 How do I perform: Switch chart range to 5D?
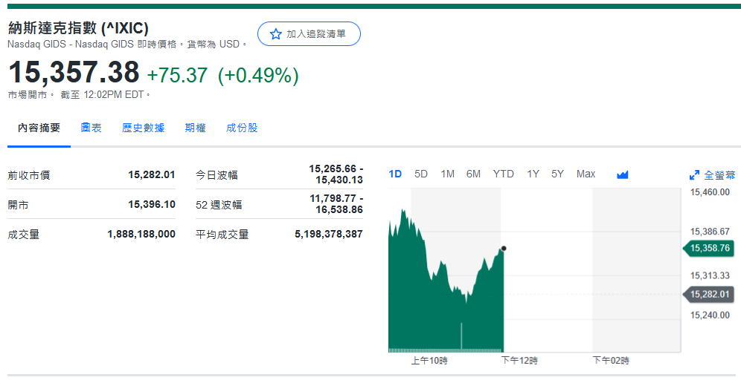click(x=421, y=174)
